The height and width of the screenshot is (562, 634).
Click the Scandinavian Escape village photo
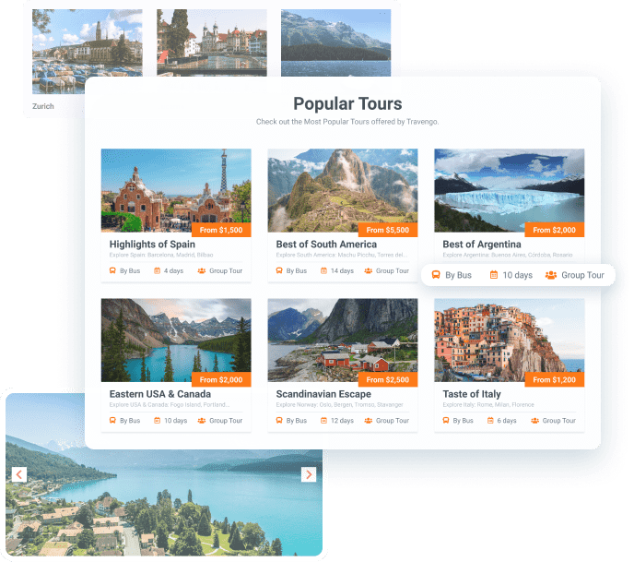[x=343, y=341]
